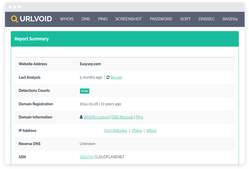
Task: Navigate to DNSSEC in the header
Action: point(207,19)
